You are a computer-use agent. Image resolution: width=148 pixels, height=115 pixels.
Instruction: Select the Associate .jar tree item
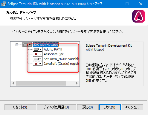coord(54,54)
